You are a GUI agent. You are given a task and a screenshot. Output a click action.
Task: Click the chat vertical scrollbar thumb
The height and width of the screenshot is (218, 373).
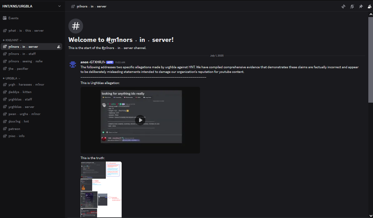pos(371,60)
